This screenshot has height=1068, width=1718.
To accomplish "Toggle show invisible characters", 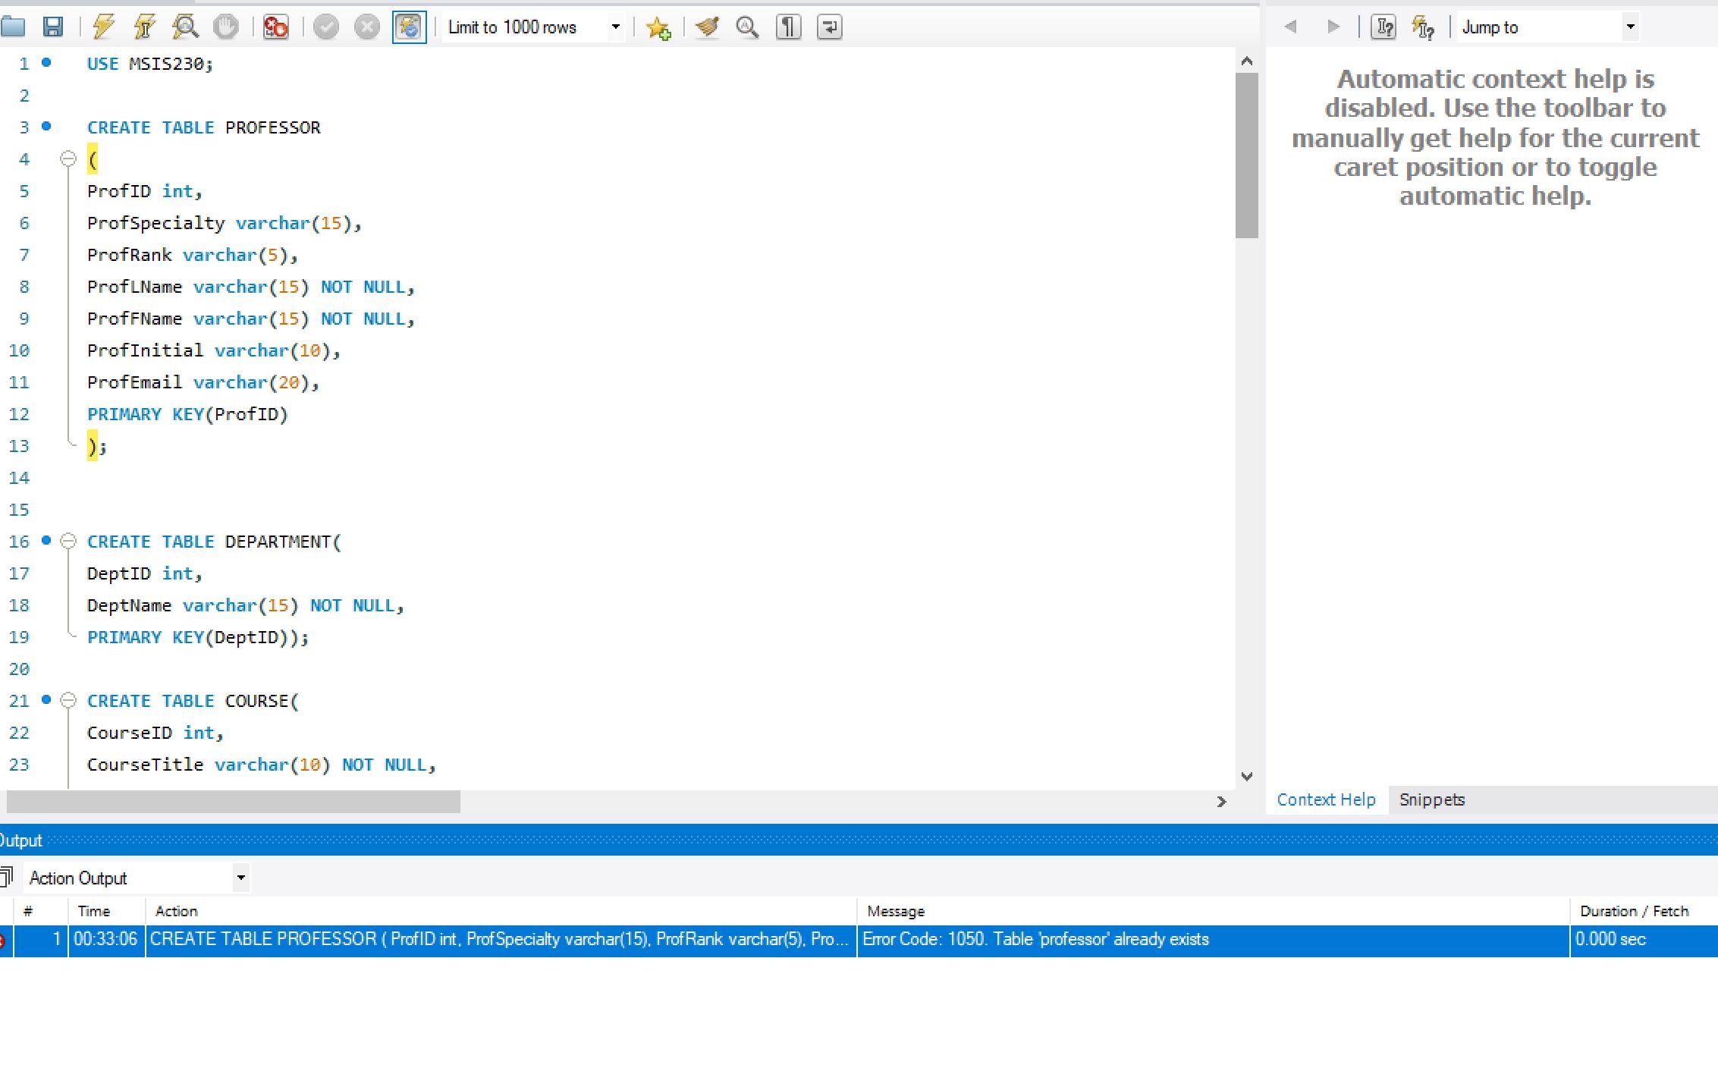I will [787, 27].
